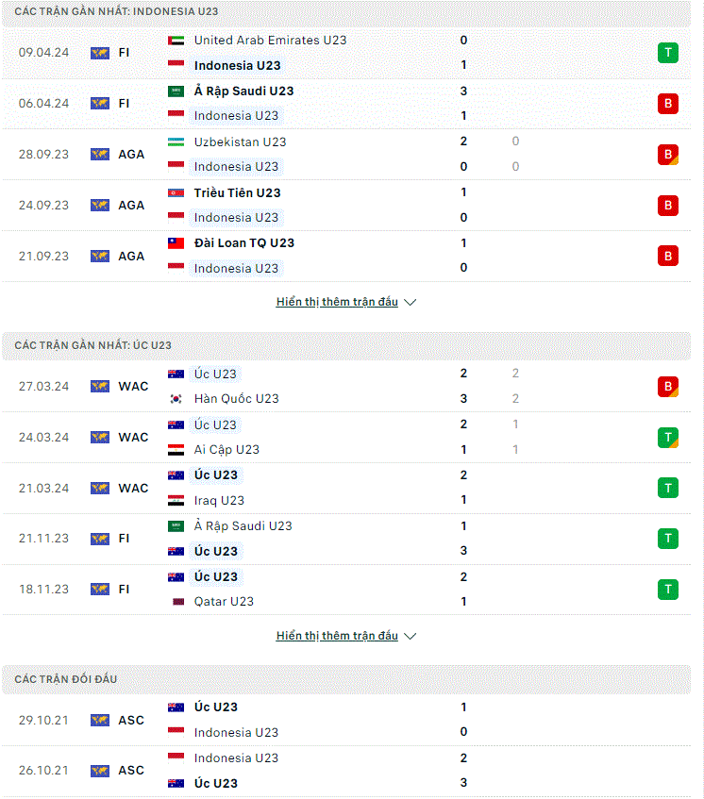This screenshot has height=799, width=704.
Task: Expand more matches under Indonesia U23 section
Action: pyautogui.click(x=337, y=302)
